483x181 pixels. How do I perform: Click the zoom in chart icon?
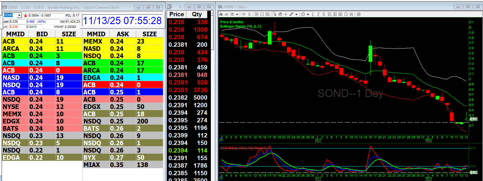tap(256, 14)
